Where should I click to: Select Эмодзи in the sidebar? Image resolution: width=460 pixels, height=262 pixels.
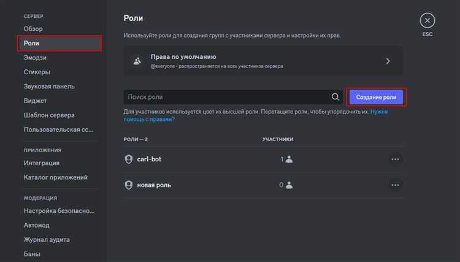click(35, 58)
